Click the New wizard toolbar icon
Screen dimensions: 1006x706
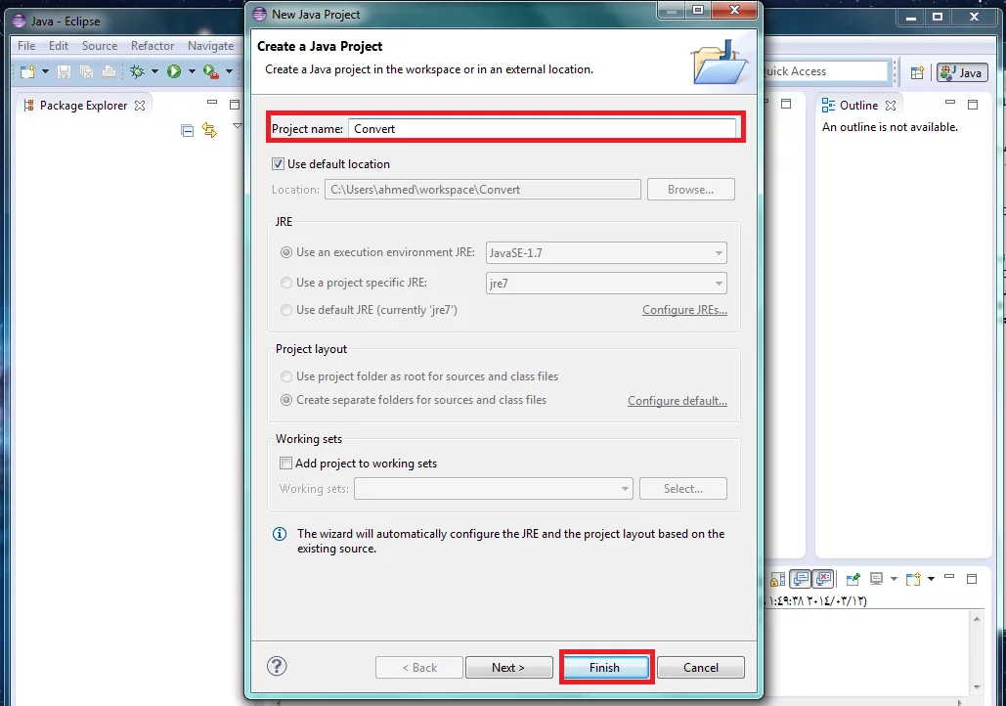[27, 71]
